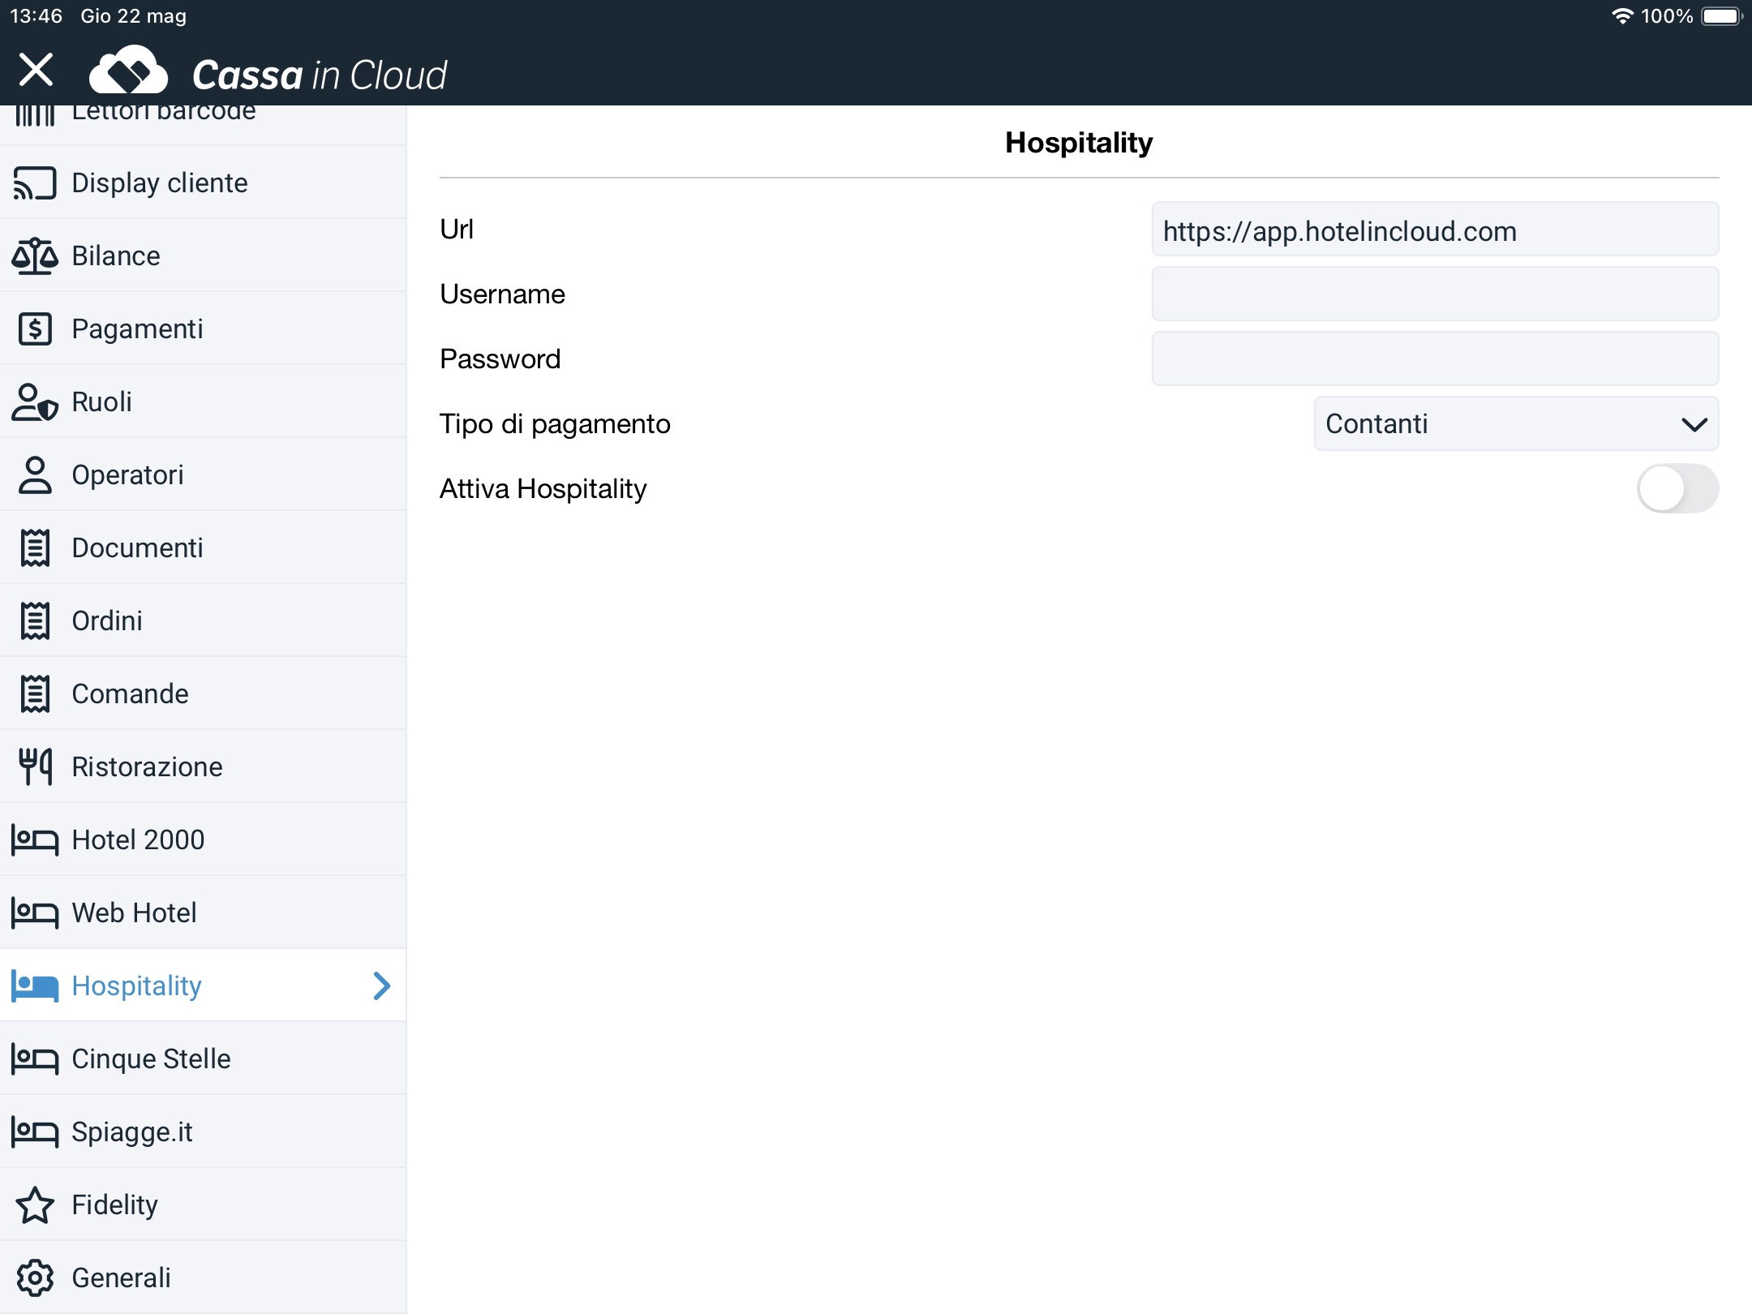
Task: Click the Url field with hotelincloud address
Action: tap(1434, 230)
